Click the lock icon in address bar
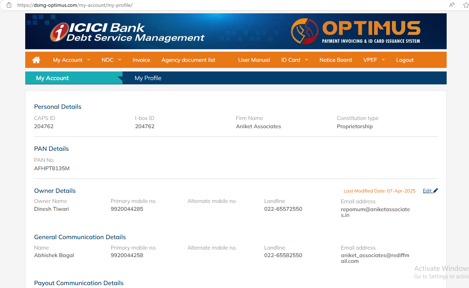This screenshot has width=469, height=288. 9,5
